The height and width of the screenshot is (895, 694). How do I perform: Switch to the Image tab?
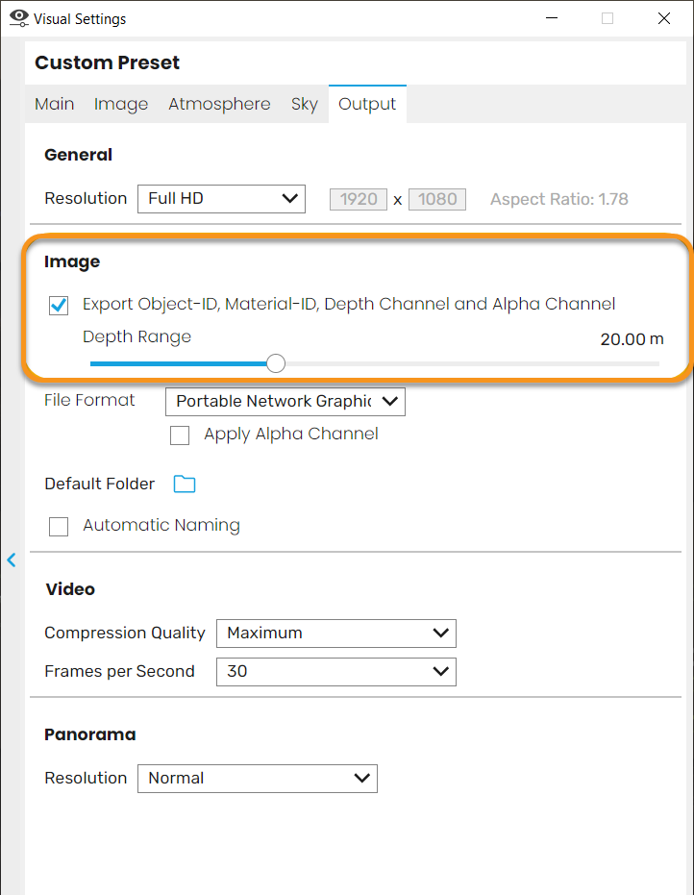point(121,104)
